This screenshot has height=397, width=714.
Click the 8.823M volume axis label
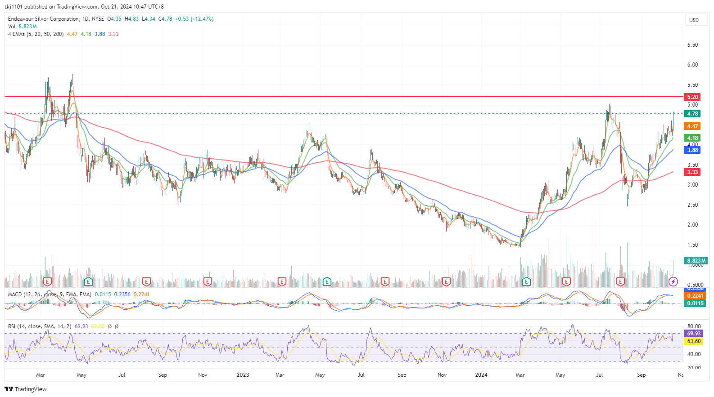click(696, 261)
